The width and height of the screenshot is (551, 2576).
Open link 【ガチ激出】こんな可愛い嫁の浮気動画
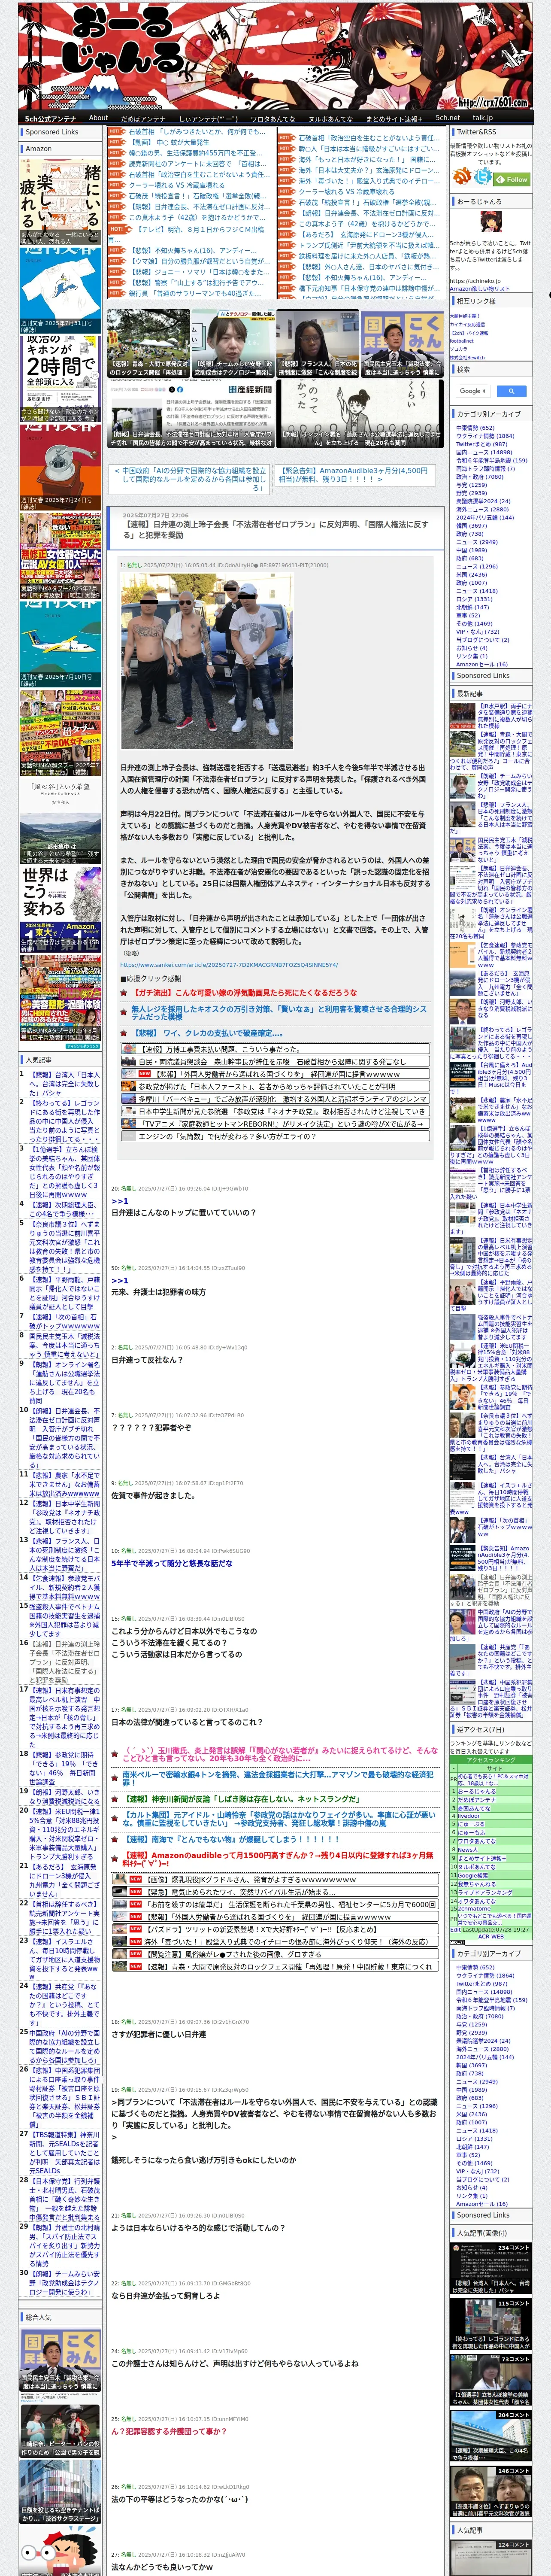tap(245, 992)
